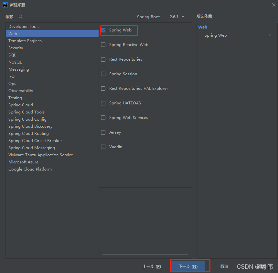Uncheck the Spring Web checkbox

103,30
